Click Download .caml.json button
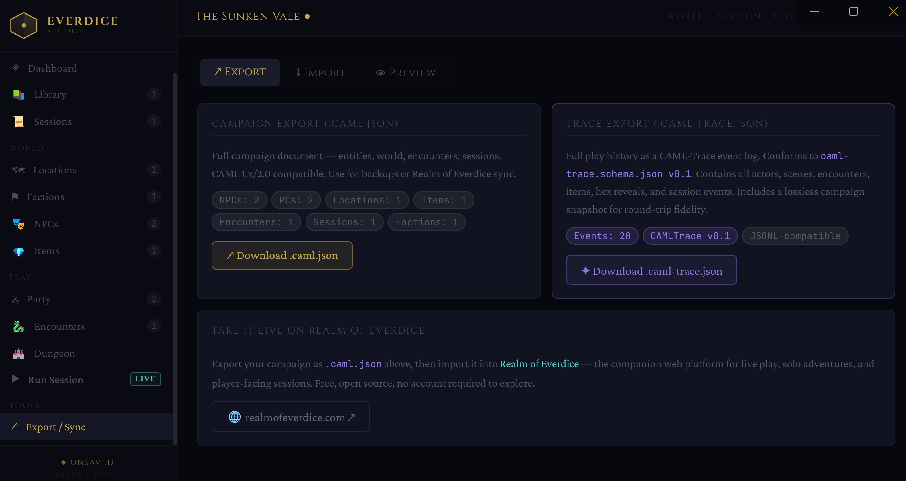Image resolution: width=906 pixels, height=481 pixels. 282,256
